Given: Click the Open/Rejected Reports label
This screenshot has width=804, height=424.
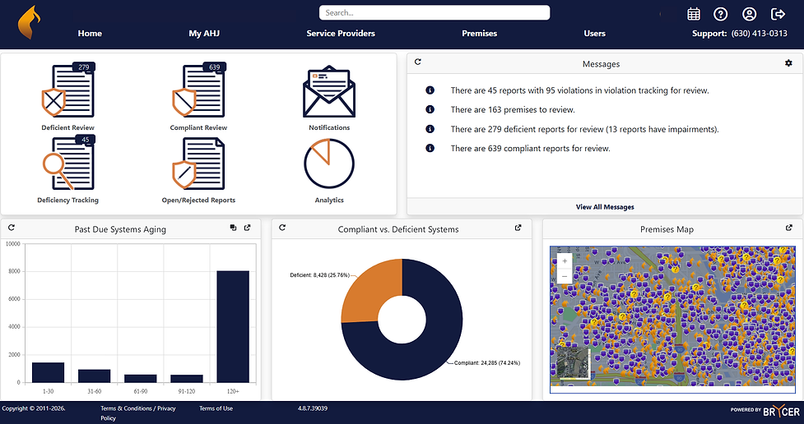Looking at the screenshot, I should coord(198,200).
